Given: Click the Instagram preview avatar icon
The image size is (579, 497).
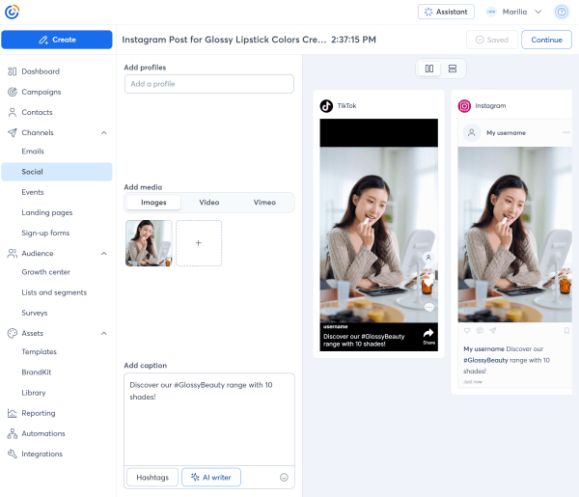Looking at the screenshot, I should [x=472, y=132].
